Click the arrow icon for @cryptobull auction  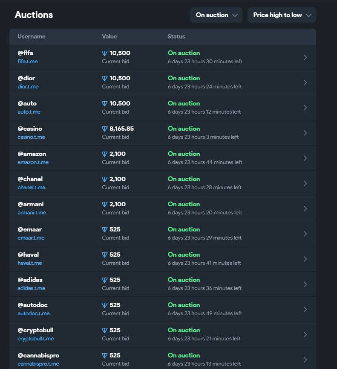305,334
